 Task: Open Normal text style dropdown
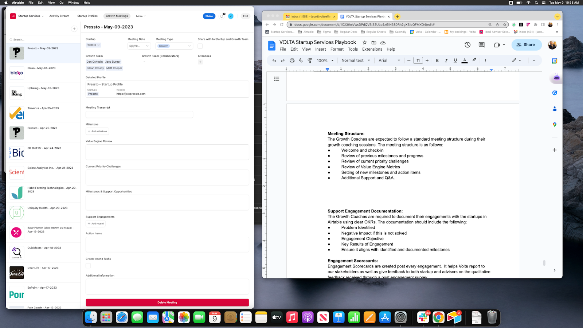tap(356, 60)
